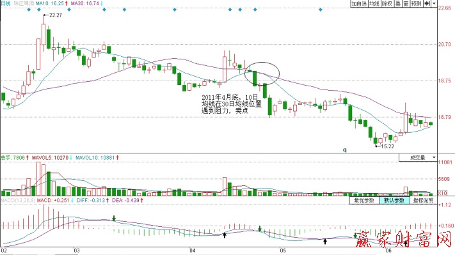
Task: Select the highlighted 默认参数 tab
Action: [x=395, y=200]
